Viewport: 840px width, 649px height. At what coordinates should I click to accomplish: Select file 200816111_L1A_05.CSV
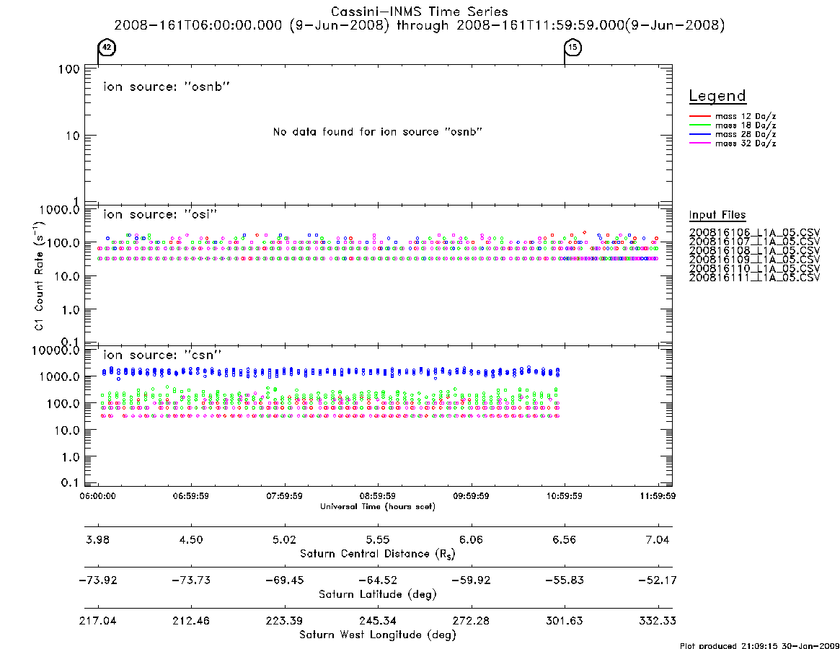coord(754,278)
